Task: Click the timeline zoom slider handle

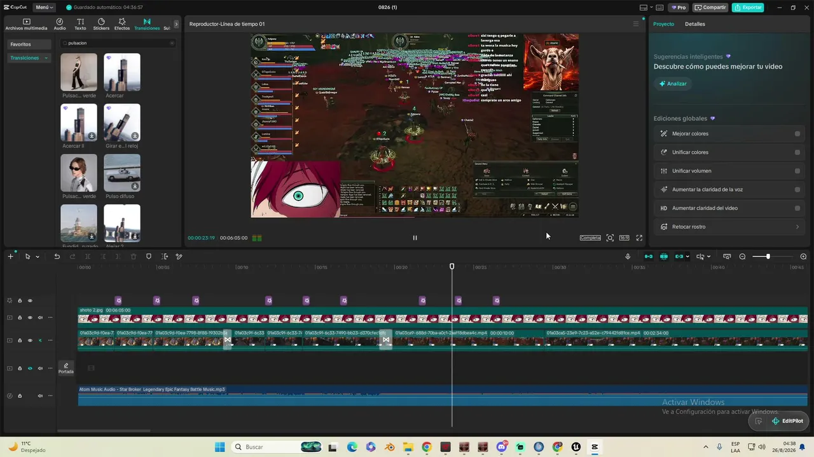Action: tap(768, 256)
